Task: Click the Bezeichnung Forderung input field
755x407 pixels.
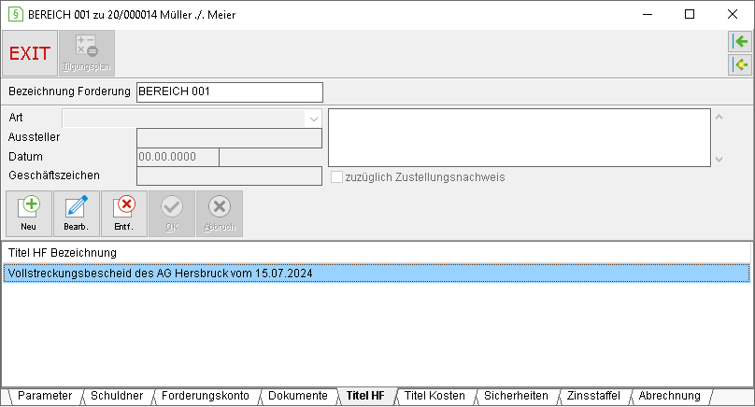Action: (230, 91)
